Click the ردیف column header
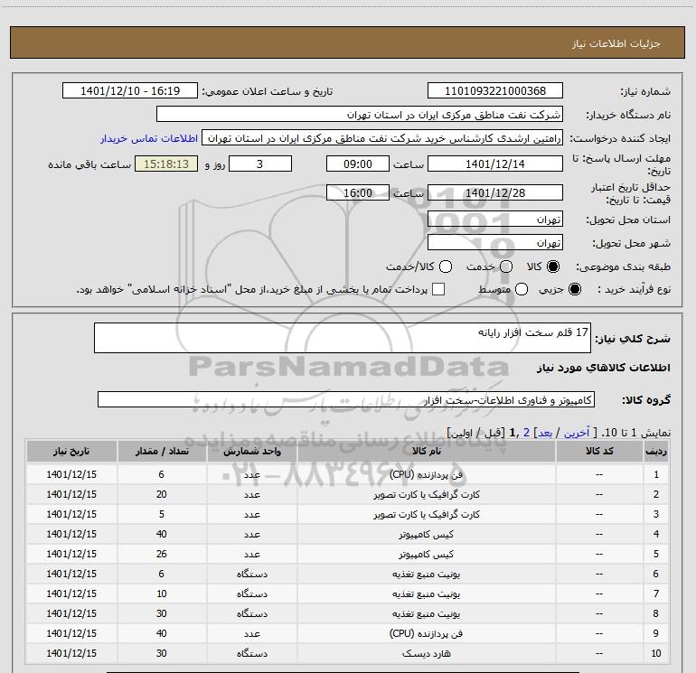The image size is (696, 673). (656, 451)
